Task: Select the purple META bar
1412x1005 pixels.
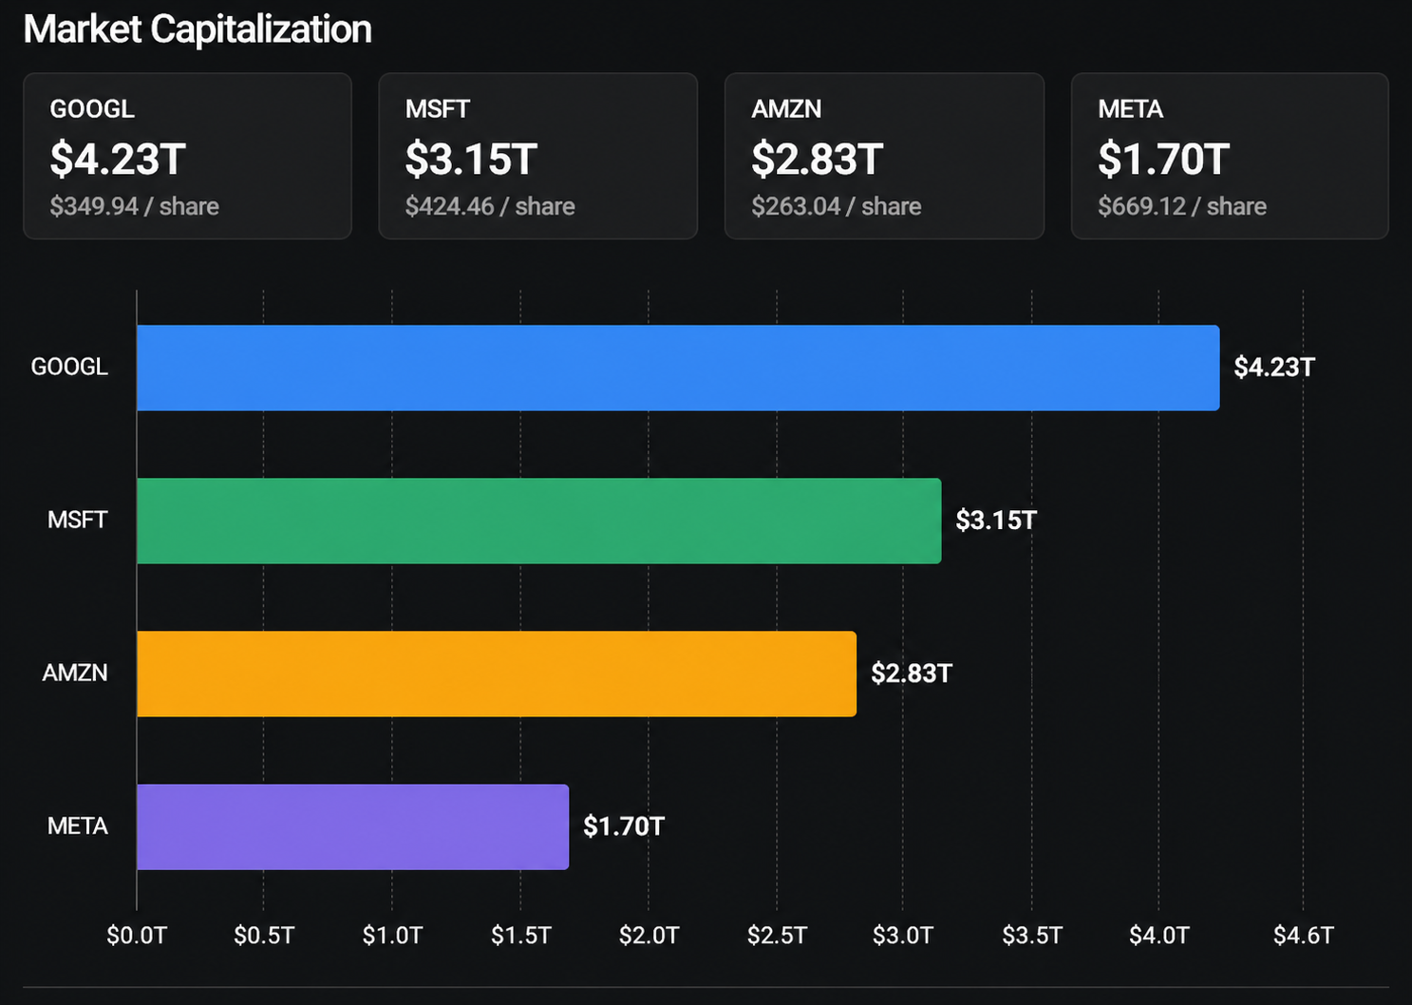Action: (x=352, y=826)
